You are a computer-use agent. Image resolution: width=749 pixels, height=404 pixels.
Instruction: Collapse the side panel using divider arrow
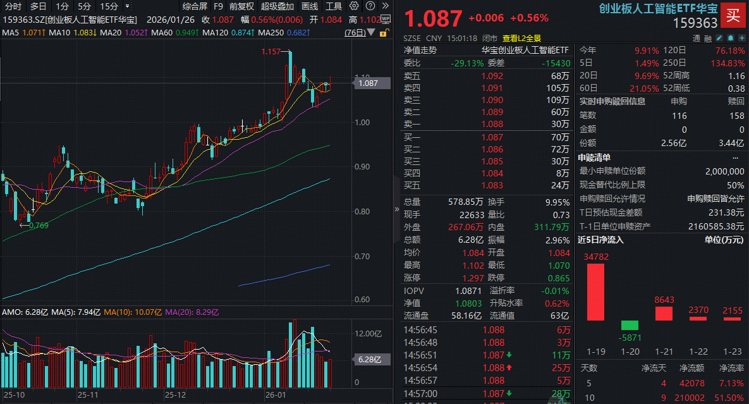coord(397,209)
